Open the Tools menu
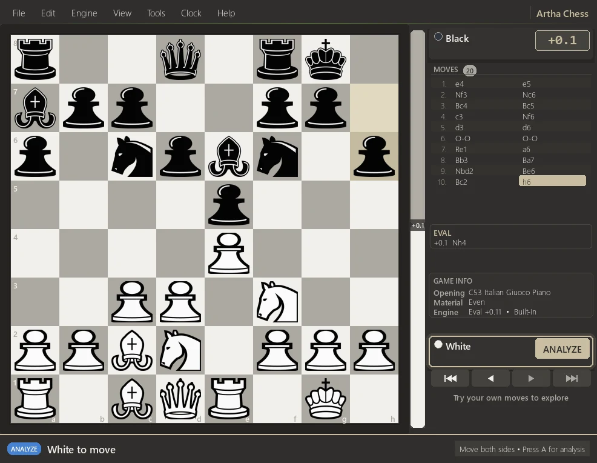Viewport: 597px width, 463px height. [156, 13]
